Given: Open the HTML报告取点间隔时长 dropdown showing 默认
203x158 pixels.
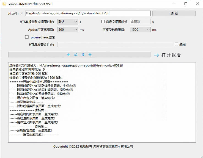Looking at the screenshot, I should [68, 22].
